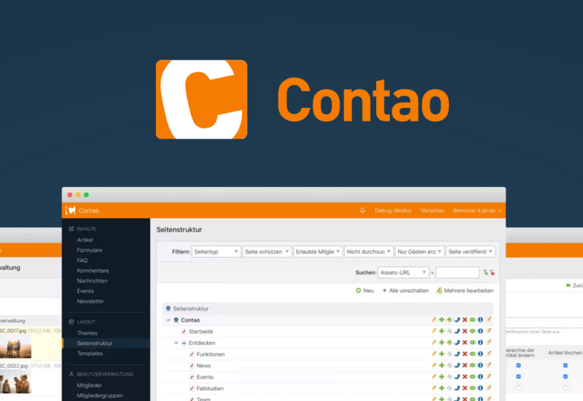The width and height of the screenshot is (583, 401).
Task: Open the Erlaubte Mitglieder filter dropdown
Action: pyautogui.click(x=318, y=252)
